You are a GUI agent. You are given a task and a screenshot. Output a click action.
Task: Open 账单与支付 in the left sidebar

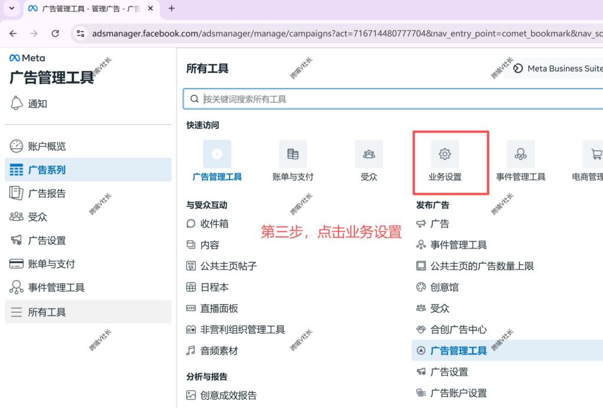coord(88,264)
